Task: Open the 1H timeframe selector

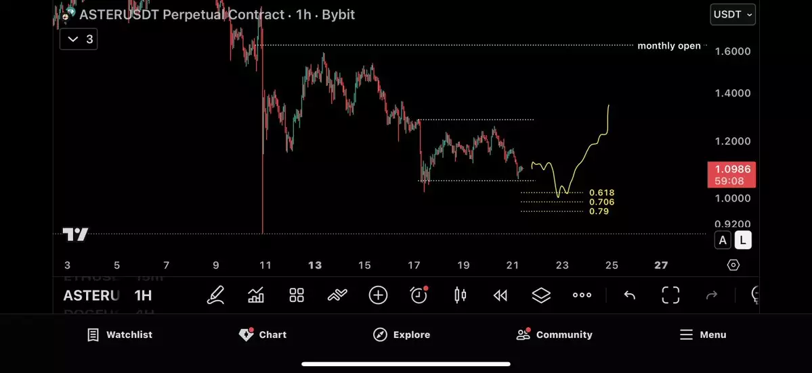Action: tap(143, 295)
